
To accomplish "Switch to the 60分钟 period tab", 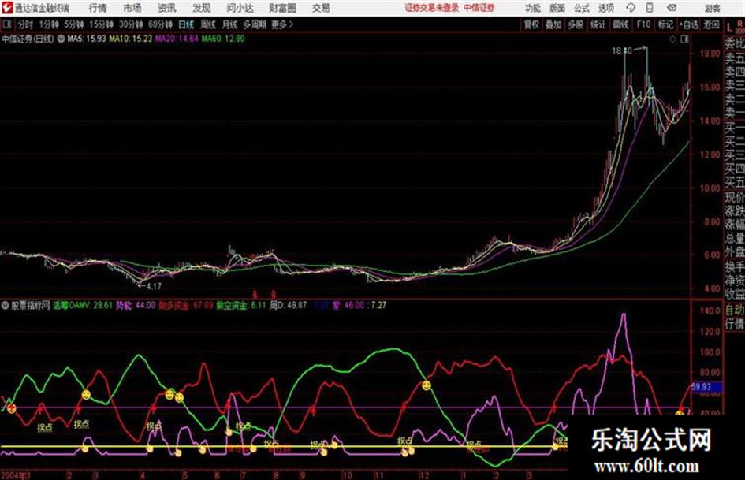I will pyautogui.click(x=160, y=24).
